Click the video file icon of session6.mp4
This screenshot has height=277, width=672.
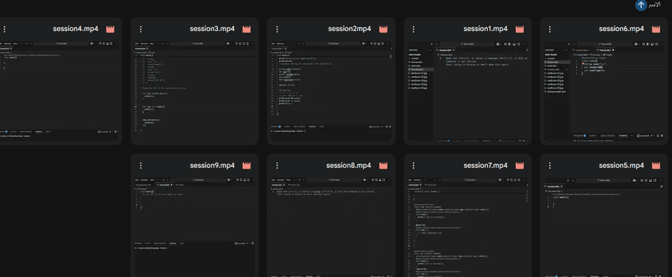tap(656, 29)
